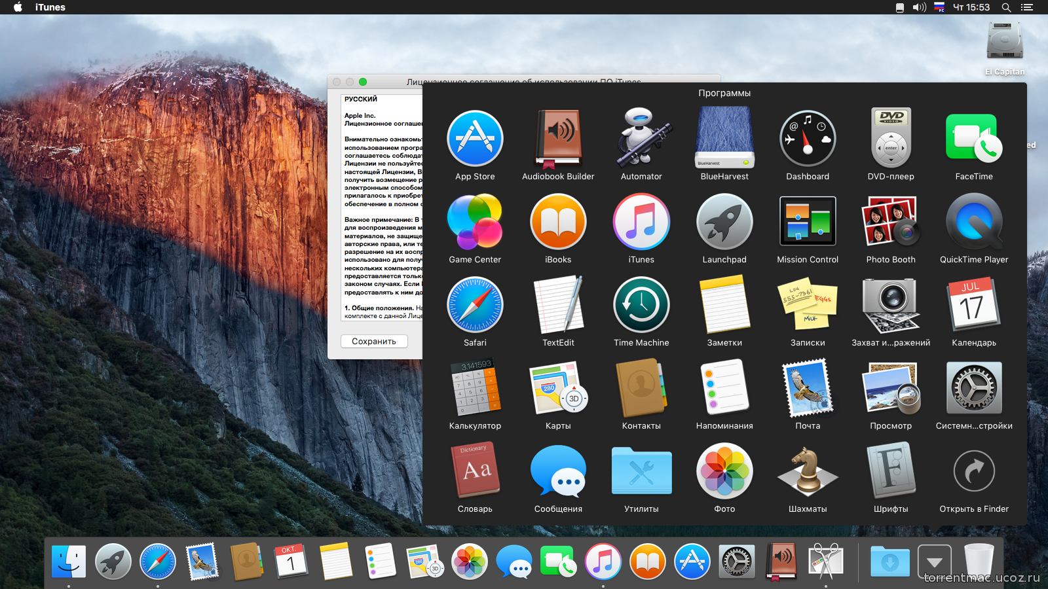Launch Захват изображений from Programs grid

click(891, 305)
